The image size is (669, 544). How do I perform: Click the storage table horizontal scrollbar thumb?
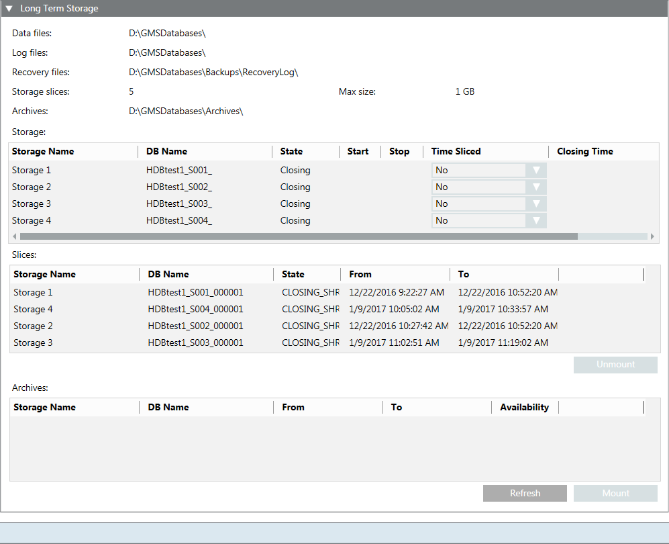pyautogui.click(x=299, y=236)
